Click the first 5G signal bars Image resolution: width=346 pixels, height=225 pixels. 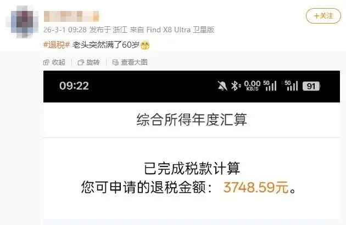(270, 85)
